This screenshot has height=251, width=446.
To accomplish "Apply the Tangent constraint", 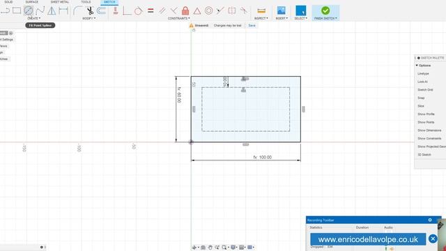I will tap(138, 11).
